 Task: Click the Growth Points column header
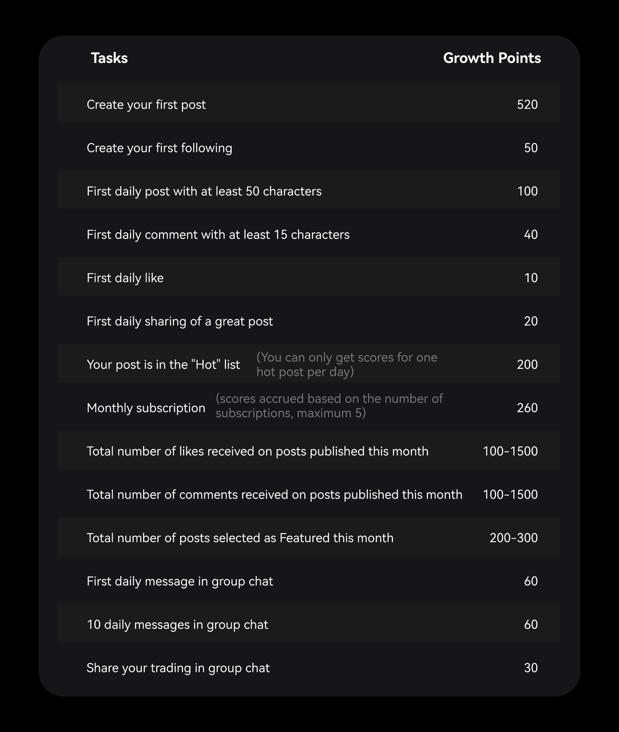pyautogui.click(x=491, y=58)
